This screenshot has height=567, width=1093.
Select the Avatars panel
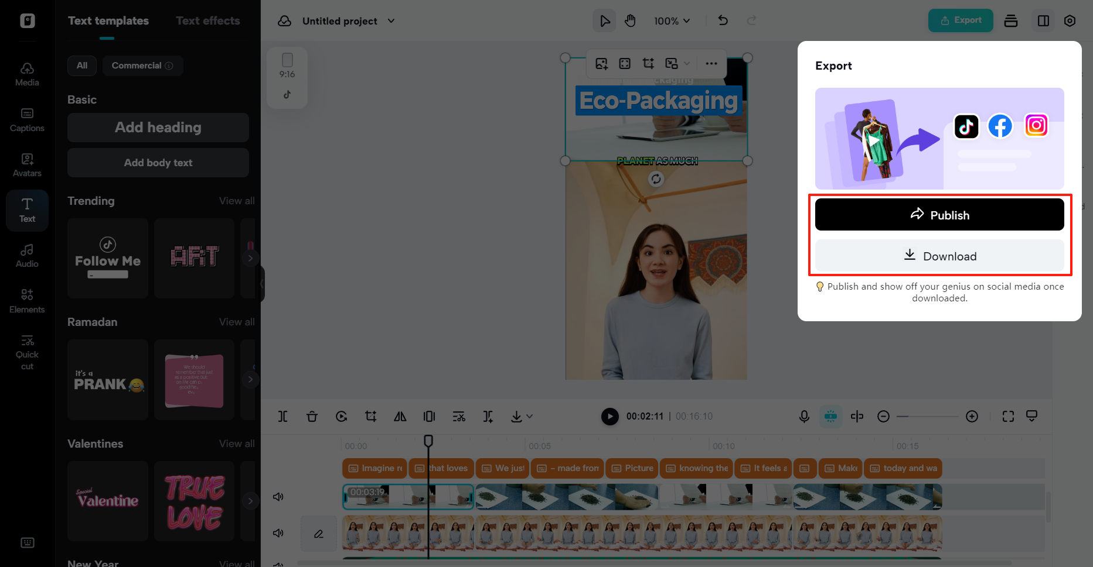(x=27, y=164)
